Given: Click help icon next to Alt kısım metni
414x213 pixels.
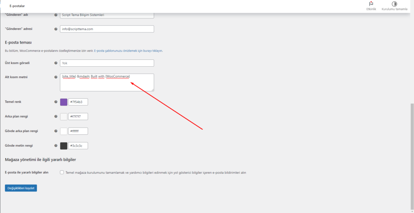Looking at the screenshot, I should (x=56, y=77).
